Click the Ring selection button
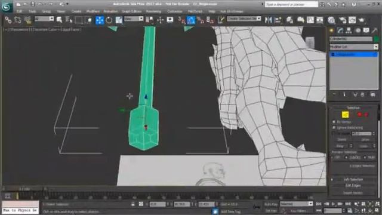The width and height of the screenshot is (382, 215). [340, 146]
